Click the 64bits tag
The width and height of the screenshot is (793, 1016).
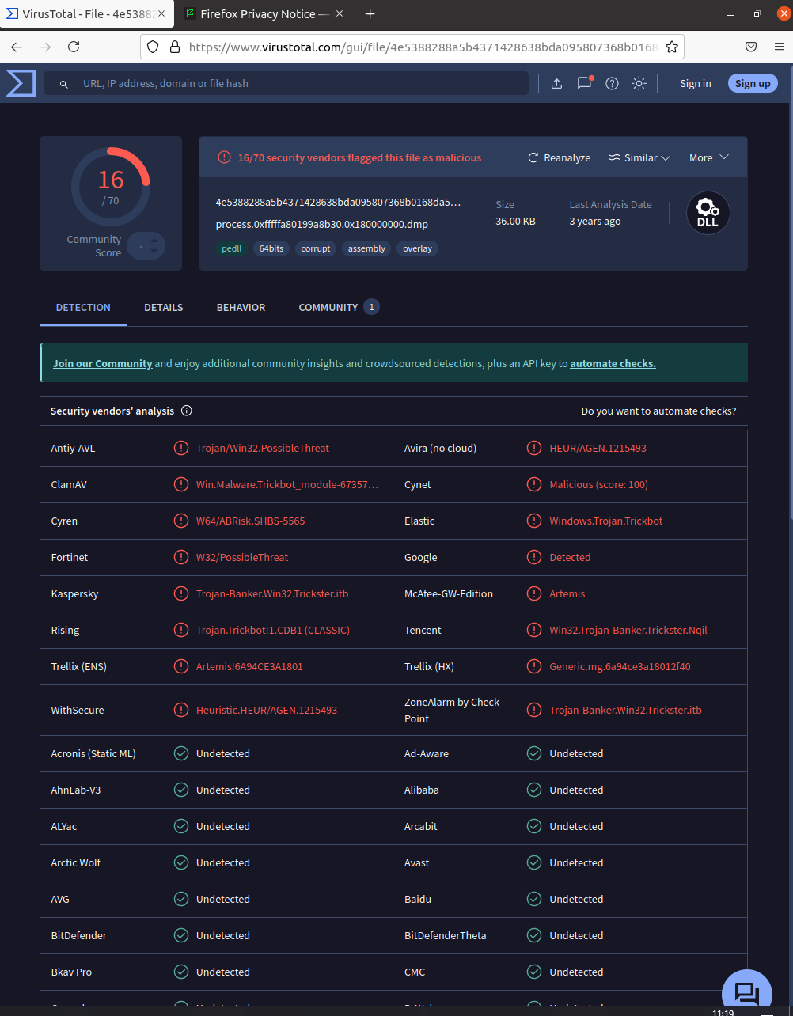(271, 248)
